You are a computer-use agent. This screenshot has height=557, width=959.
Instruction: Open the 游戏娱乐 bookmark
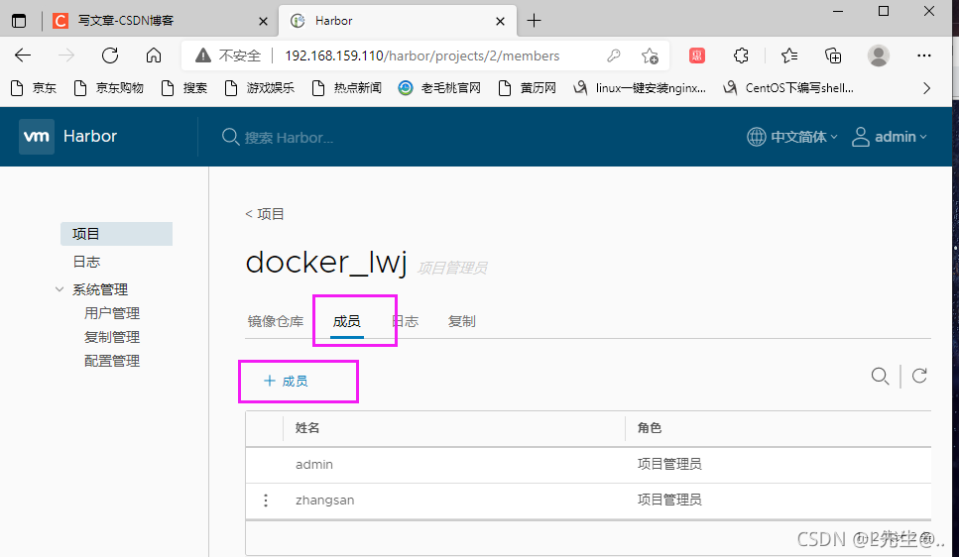pyautogui.click(x=259, y=88)
